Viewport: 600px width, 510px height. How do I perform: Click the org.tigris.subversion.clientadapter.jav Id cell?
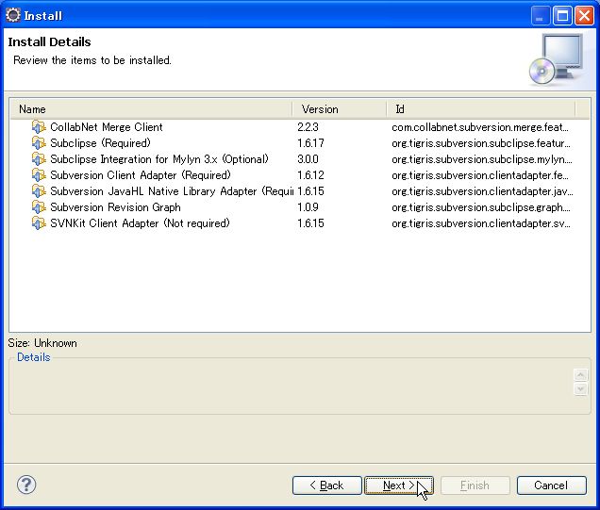click(x=482, y=191)
